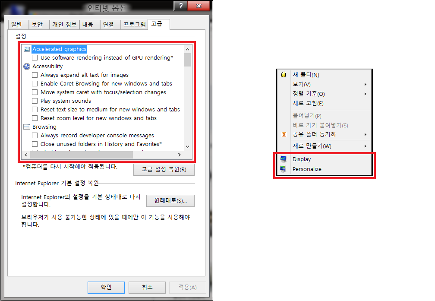435x301 pixels.
Task: Click the Personalize monitor icon
Action: [x=283, y=169]
